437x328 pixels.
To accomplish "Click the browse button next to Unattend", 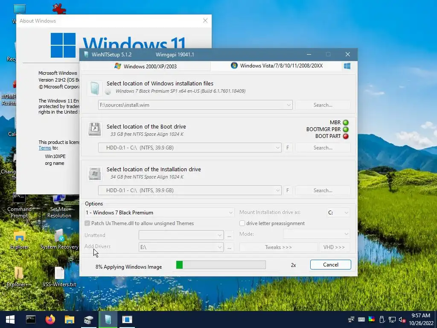I will (x=229, y=235).
